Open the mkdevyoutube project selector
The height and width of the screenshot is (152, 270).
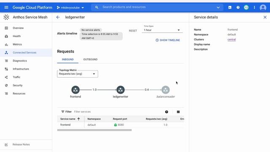point(70,8)
